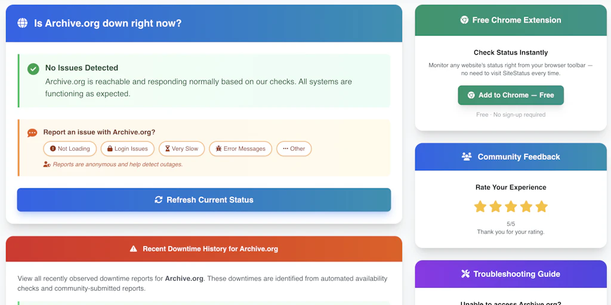This screenshot has width=611, height=305.
Task: Click the warning triangle in the Downtime History header
Action: click(x=133, y=248)
